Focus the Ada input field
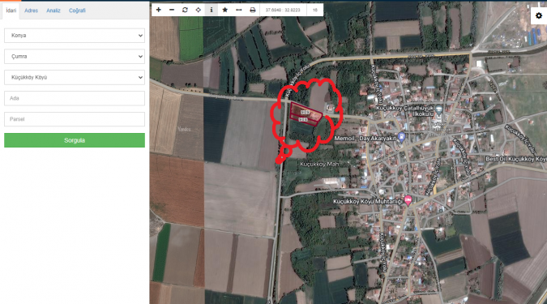 click(x=75, y=98)
